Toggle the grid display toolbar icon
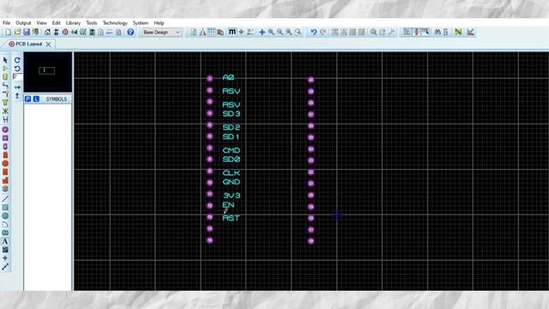Image resolution: width=549 pixels, height=309 pixels. [x=211, y=33]
